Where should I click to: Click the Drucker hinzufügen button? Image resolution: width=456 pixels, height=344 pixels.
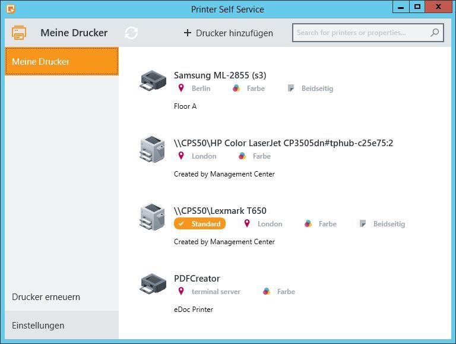(228, 33)
